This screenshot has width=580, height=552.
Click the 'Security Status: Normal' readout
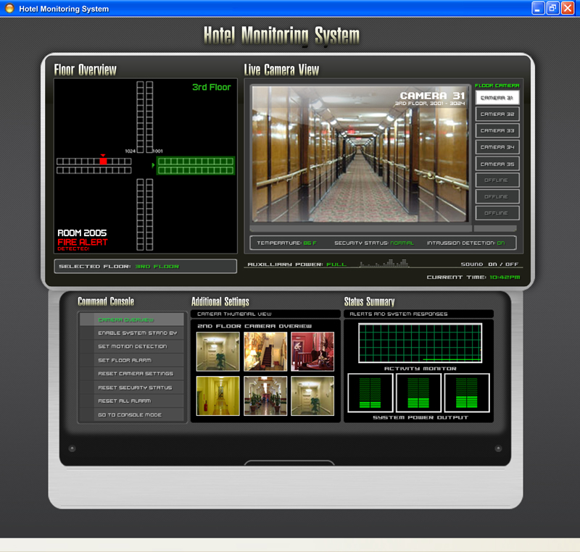[x=374, y=243]
